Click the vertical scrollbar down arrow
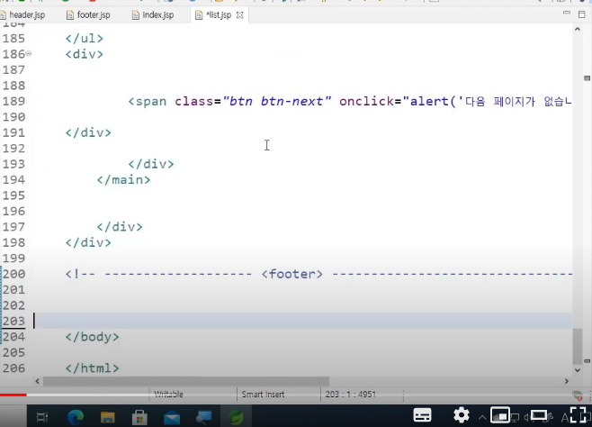 578,370
